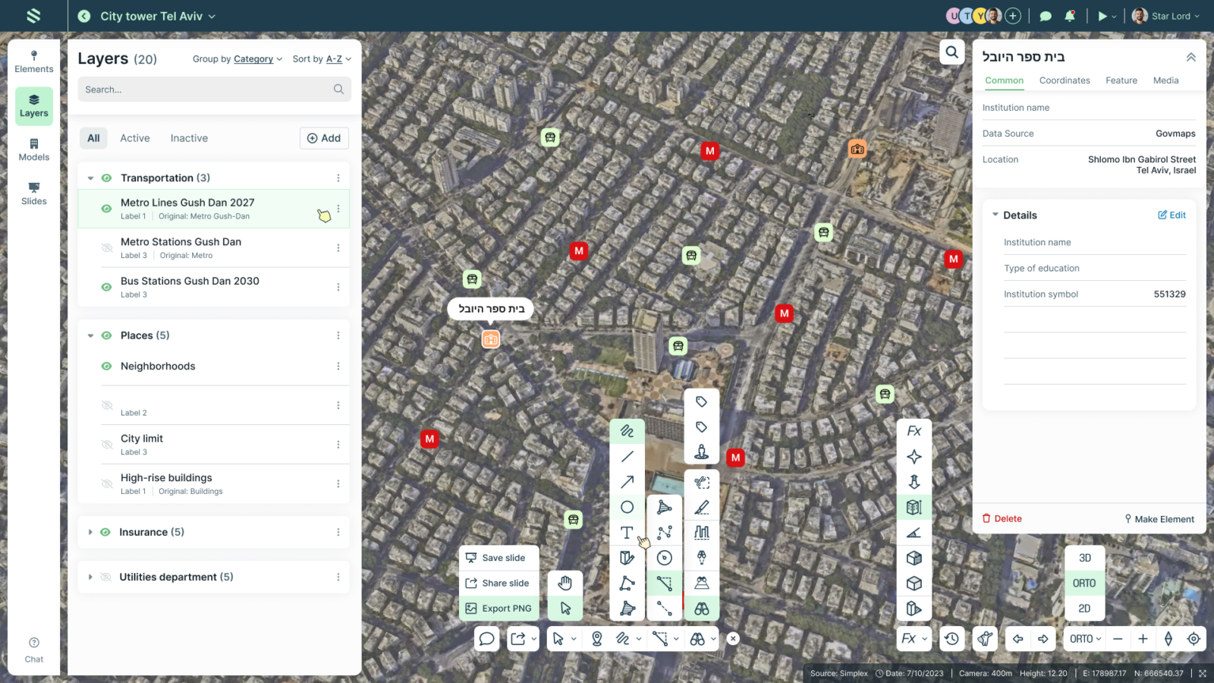This screenshot has width=1214, height=683.
Task: Collapse the Transportation layer group
Action: (x=90, y=178)
